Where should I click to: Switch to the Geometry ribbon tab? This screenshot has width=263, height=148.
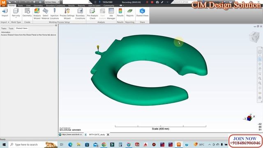(x=38, y=5)
